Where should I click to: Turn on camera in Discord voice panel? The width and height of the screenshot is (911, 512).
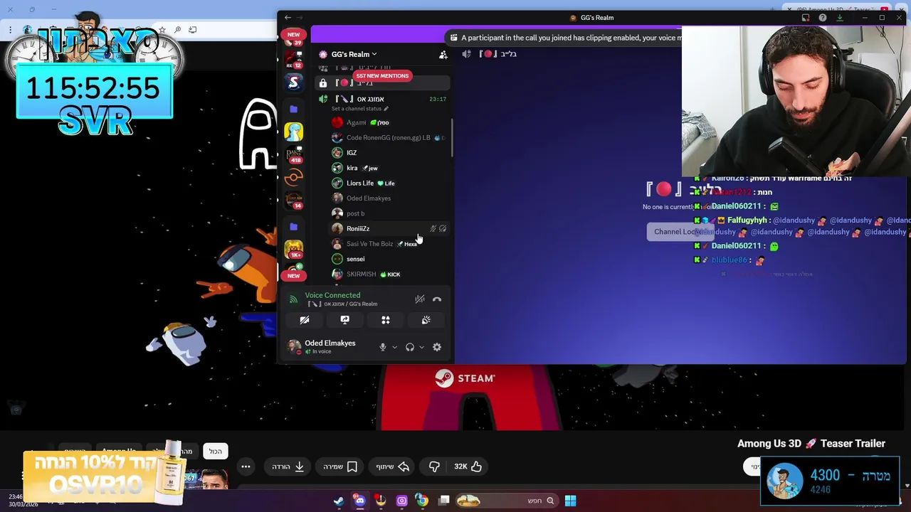(x=305, y=320)
